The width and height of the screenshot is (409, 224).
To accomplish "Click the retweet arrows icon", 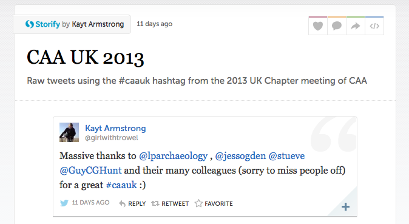I will coord(155,203).
